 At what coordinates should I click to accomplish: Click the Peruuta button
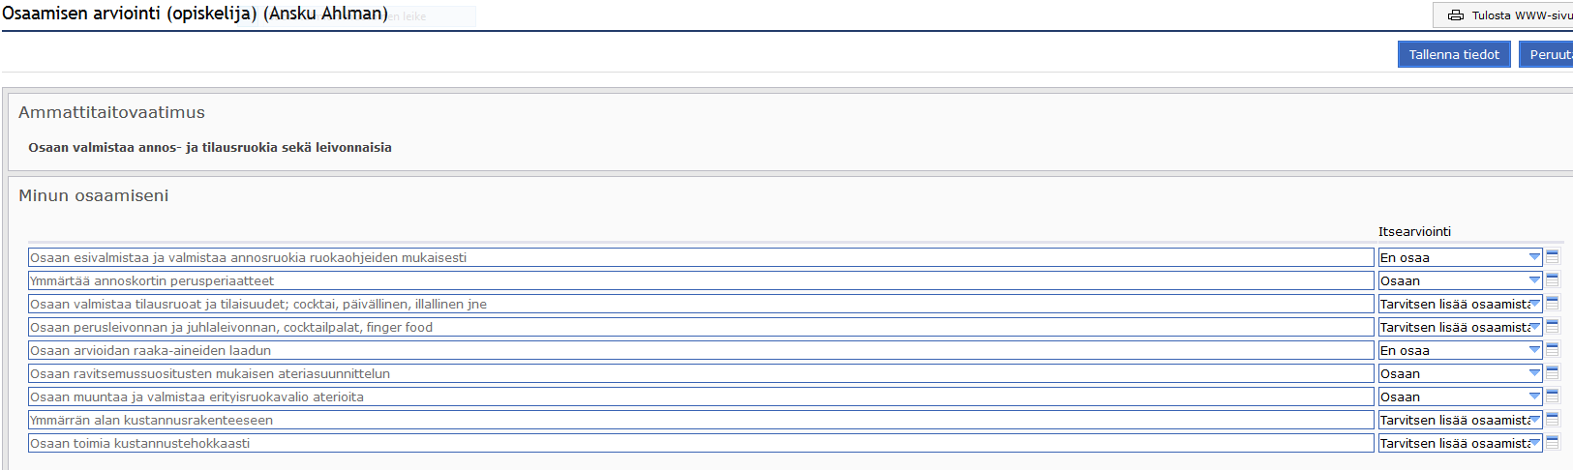(1547, 54)
